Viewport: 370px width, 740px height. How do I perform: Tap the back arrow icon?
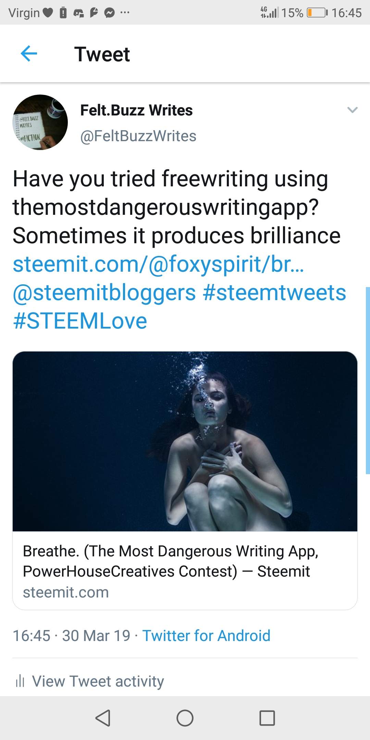pyautogui.click(x=29, y=54)
